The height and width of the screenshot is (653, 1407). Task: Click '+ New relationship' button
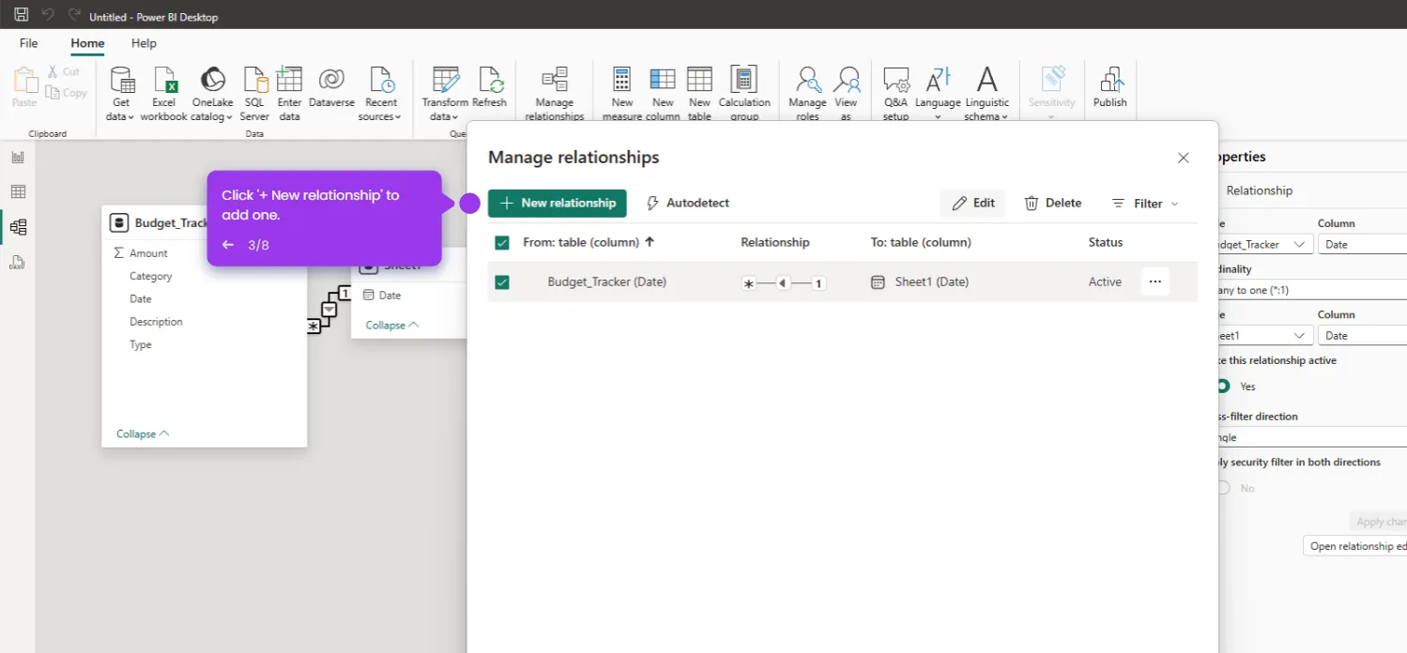click(558, 203)
